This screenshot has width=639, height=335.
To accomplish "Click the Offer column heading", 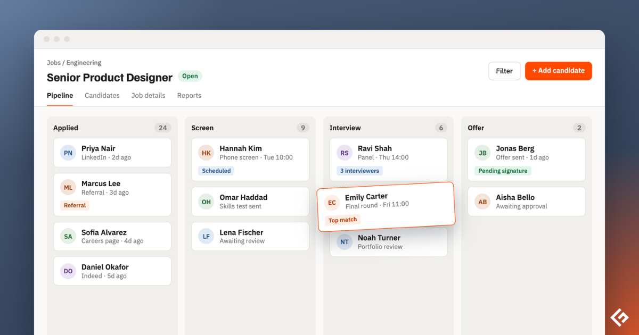I will [x=476, y=128].
